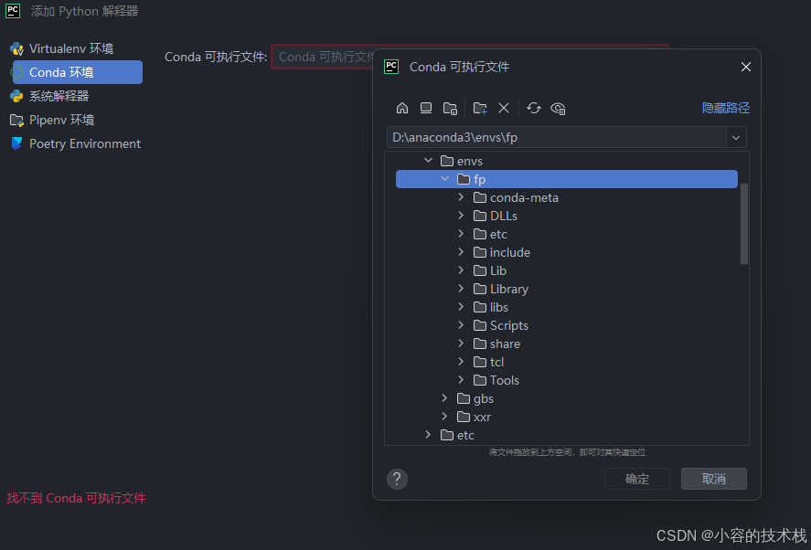Expand the include folder
This screenshot has height=550, width=811.
click(461, 252)
